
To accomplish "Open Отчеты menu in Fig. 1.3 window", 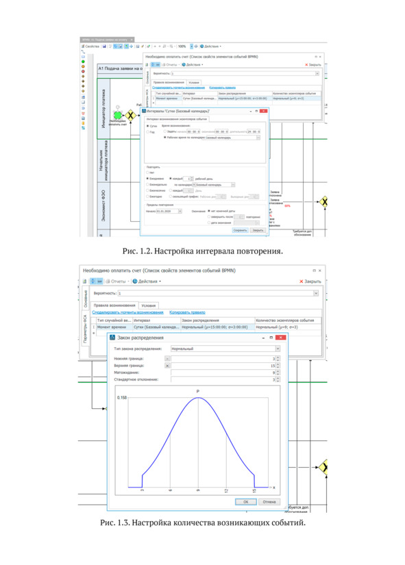I will pyautogui.click(x=118, y=281).
